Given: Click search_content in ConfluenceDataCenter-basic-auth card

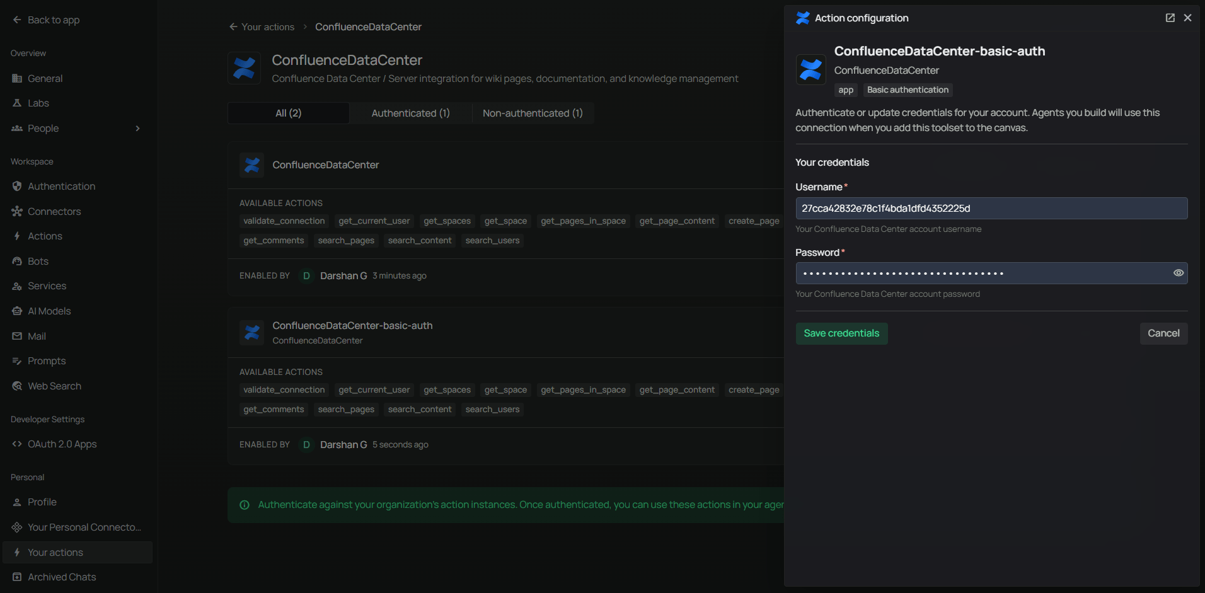Looking at the screenshot, I should coord(420,410).
